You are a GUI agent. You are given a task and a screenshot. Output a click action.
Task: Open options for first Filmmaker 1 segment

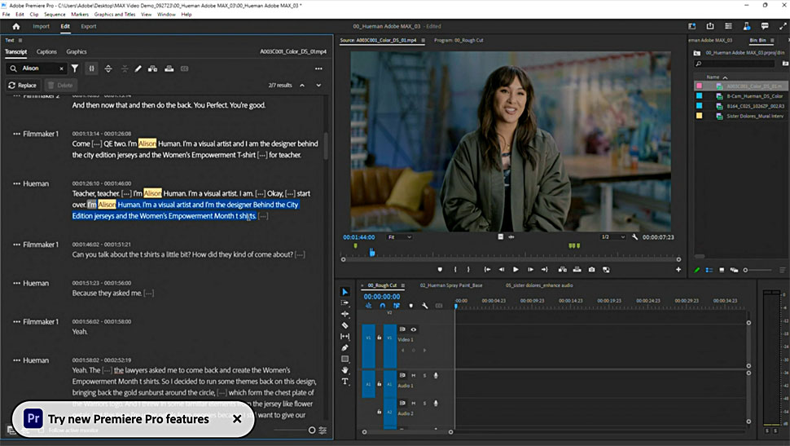pyautogui.click(x=16, y=135)
